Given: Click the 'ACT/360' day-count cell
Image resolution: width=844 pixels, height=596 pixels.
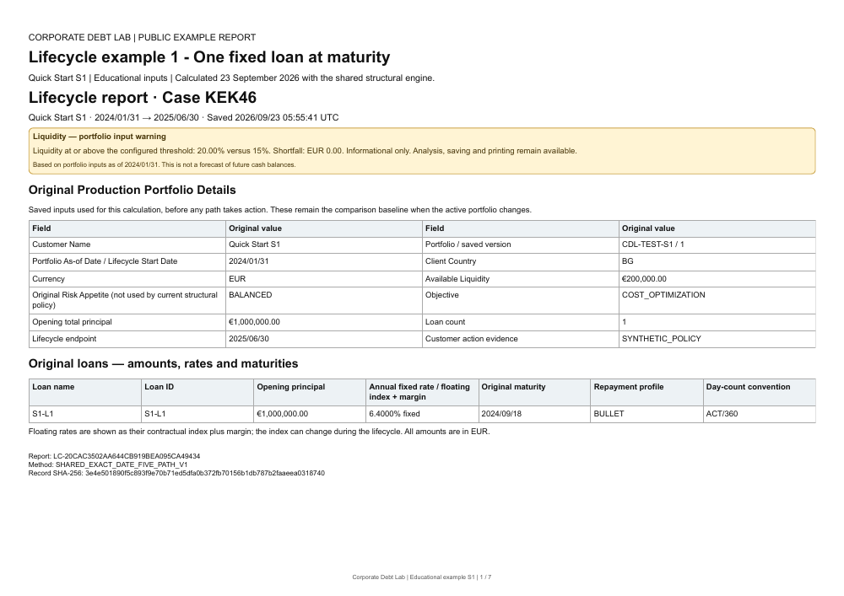Looking at the screenshot, I should point(760,415).
